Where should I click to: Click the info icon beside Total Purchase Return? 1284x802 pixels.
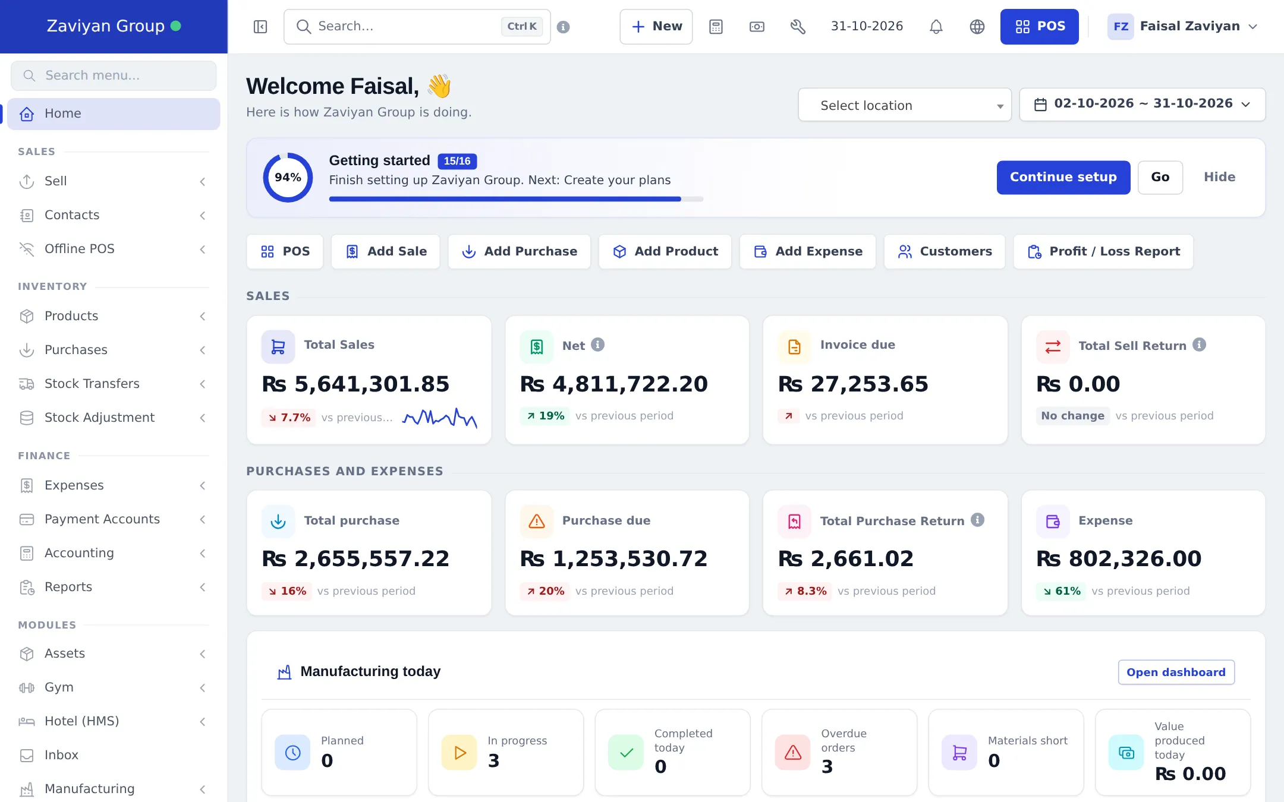[x=978, y=520]
